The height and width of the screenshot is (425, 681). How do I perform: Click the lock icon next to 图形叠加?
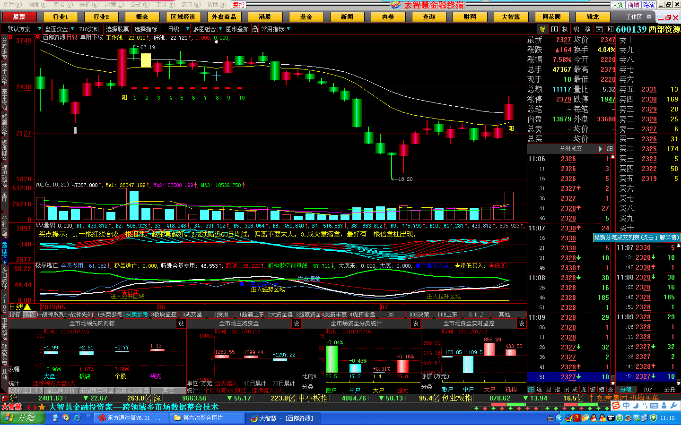pos(255,29)
